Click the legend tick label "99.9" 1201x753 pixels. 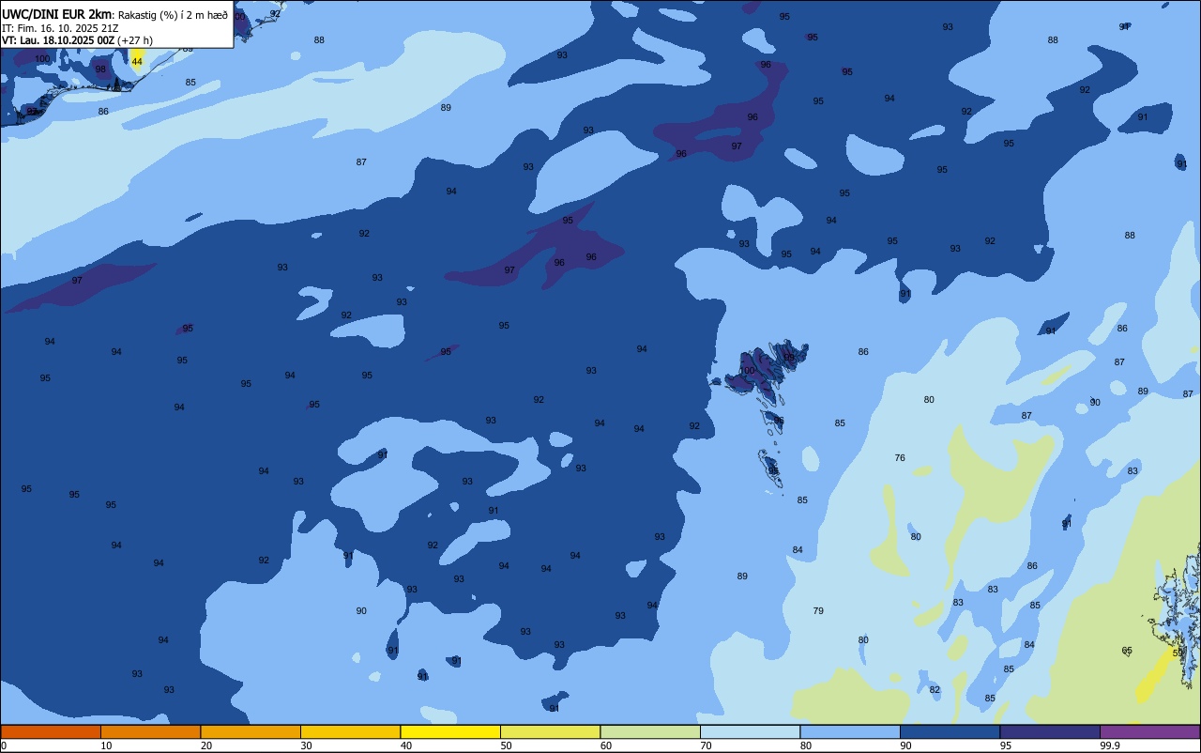tap(1110, 745)
